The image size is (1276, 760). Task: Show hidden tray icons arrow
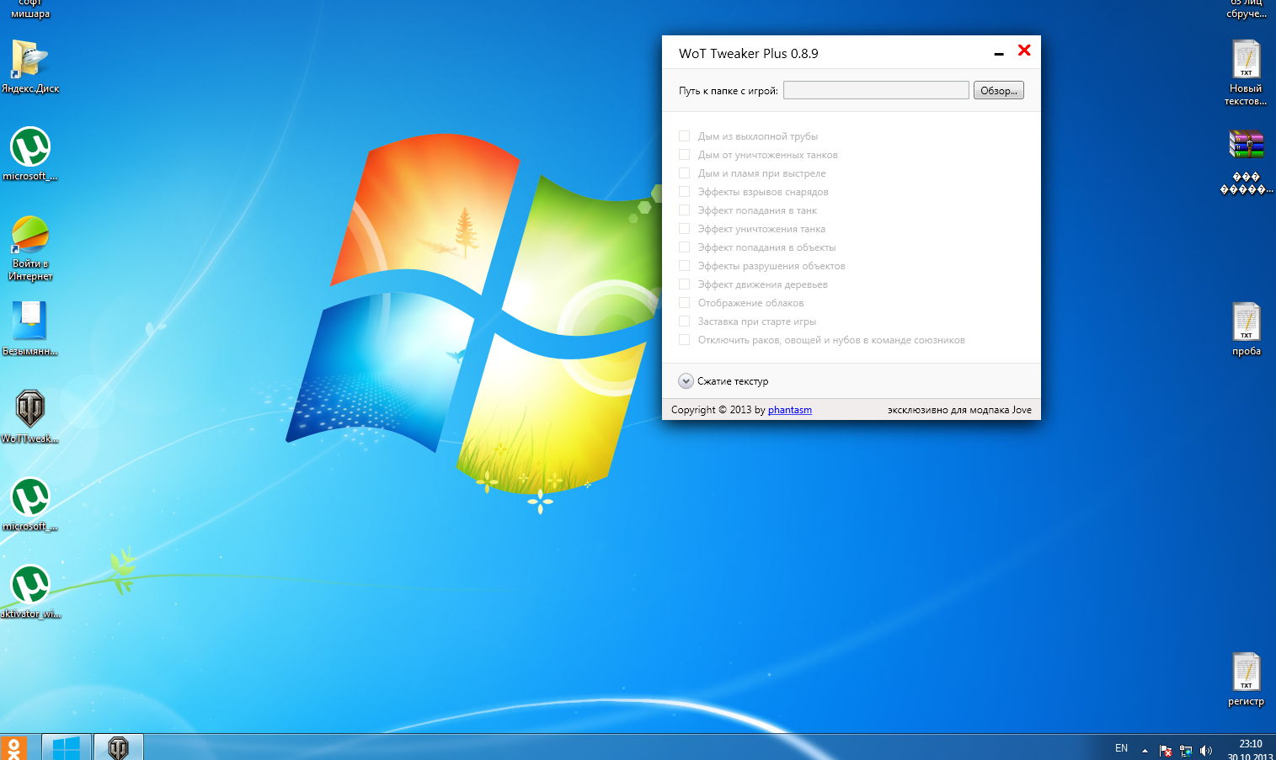(x=1145, y=750)
